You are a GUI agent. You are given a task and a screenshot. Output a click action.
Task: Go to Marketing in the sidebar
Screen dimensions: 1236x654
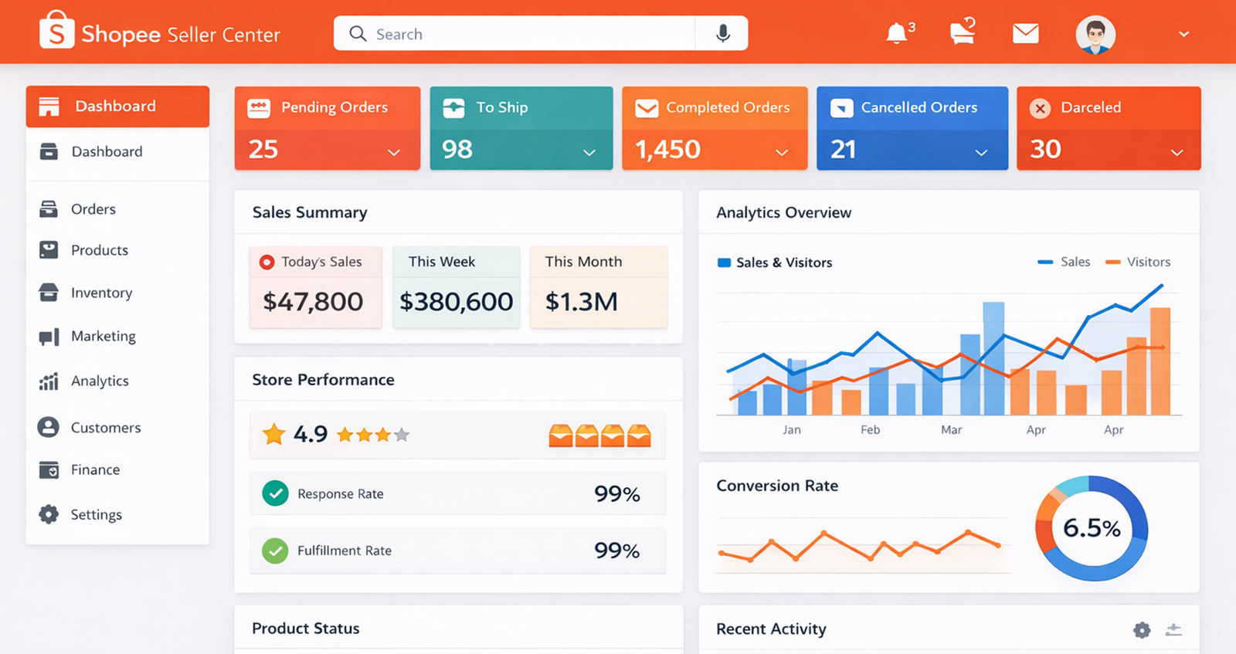tap(103, 337)
